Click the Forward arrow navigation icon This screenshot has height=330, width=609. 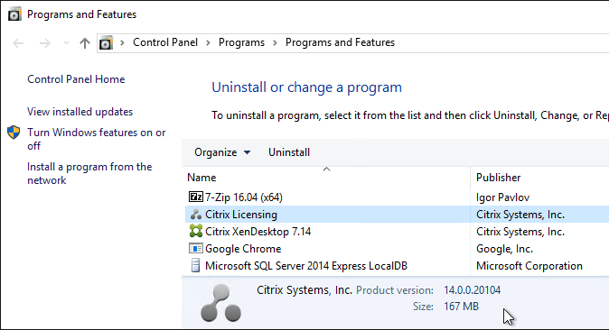[45, 43]
